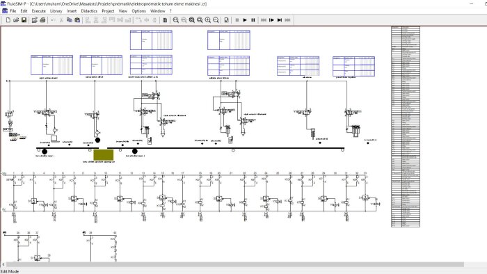Click the Standard Size zoom icon
The height and width of the screenshot is (274, 487).
176,20
